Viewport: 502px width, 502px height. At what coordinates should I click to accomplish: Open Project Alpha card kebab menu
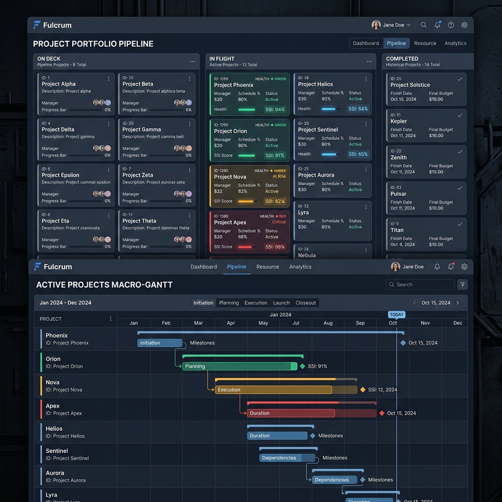(108, 78)
